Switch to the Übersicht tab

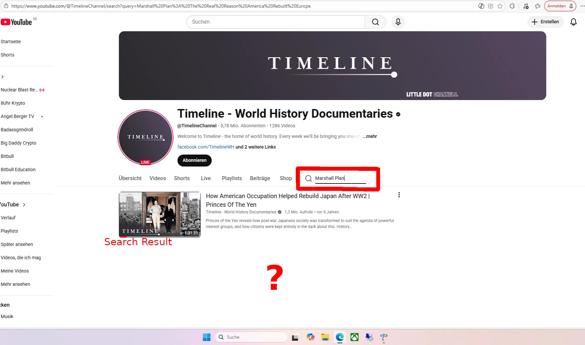click(130, 178)
